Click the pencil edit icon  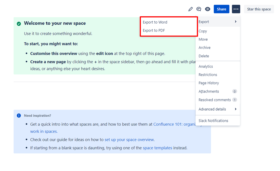point(191,9)
